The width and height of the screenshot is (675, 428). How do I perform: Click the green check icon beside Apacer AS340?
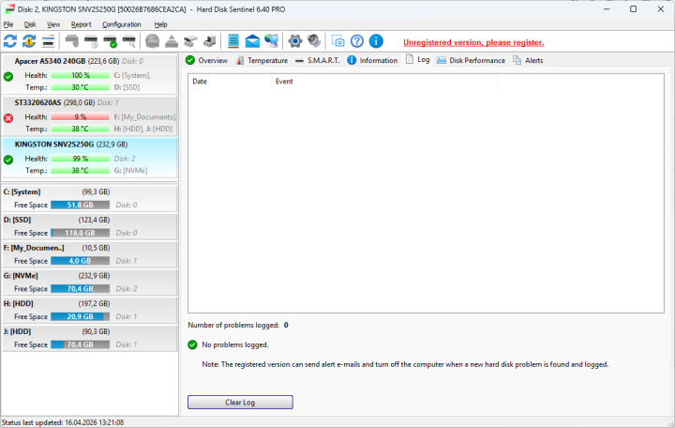coord(8,77)
